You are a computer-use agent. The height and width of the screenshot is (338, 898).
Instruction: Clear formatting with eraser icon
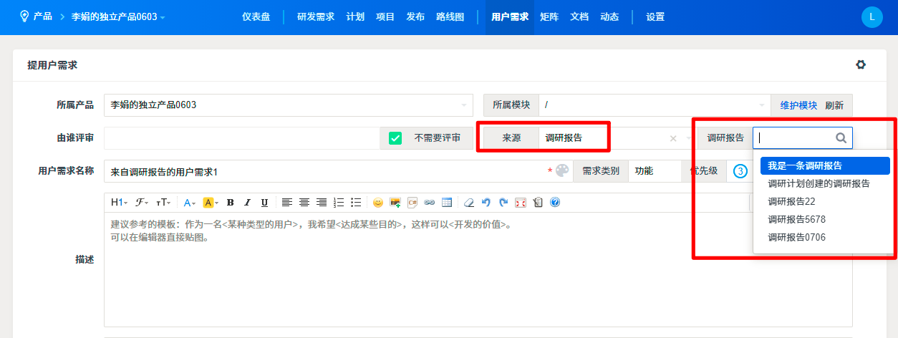[x=469, y=203]
